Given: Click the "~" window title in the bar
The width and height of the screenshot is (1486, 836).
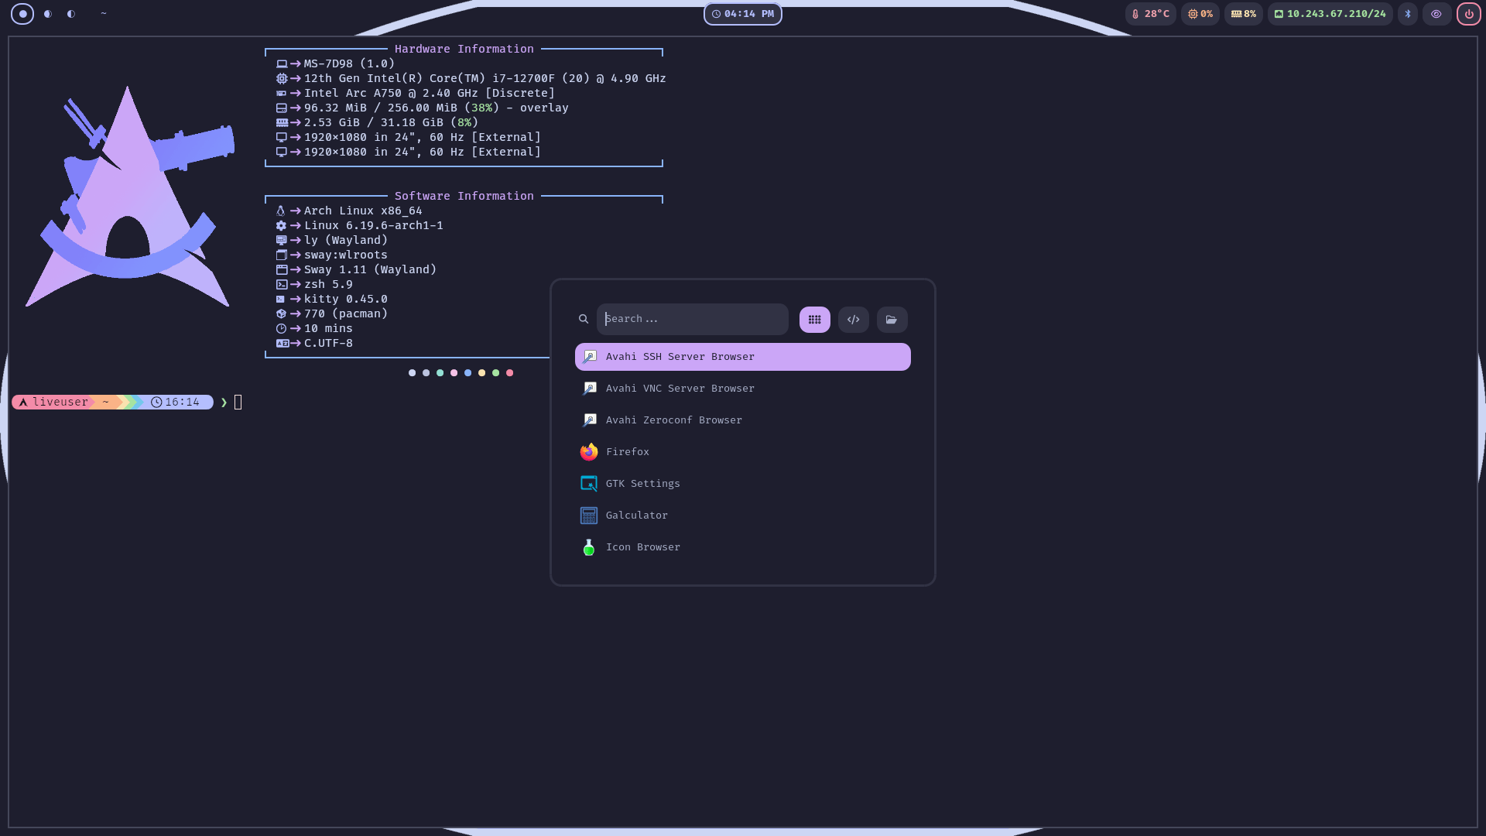Looking at the screenshot, I should (x=104, y=14).
